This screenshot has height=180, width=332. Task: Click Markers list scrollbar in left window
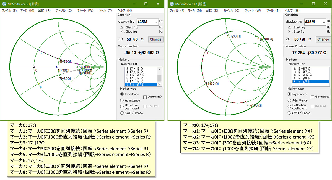click(x=159, y=76)
